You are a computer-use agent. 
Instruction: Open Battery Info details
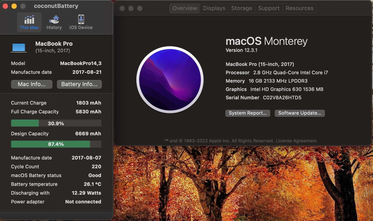(x=79, y=84)
